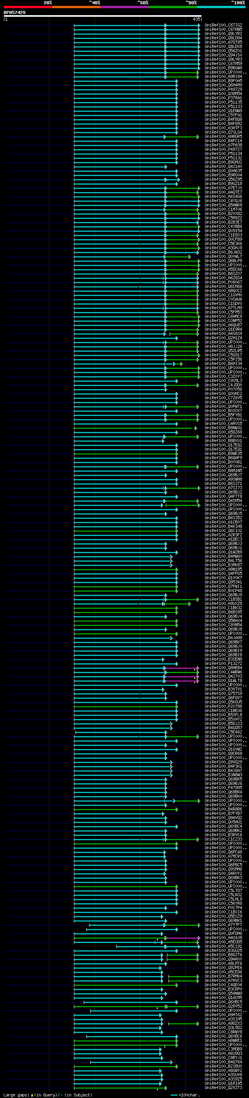This screenshot has height=1098, width=249.
Task: Select the label UniRef100_Q1G0W2
Action: pyautogui.click(x=223, y=749)
